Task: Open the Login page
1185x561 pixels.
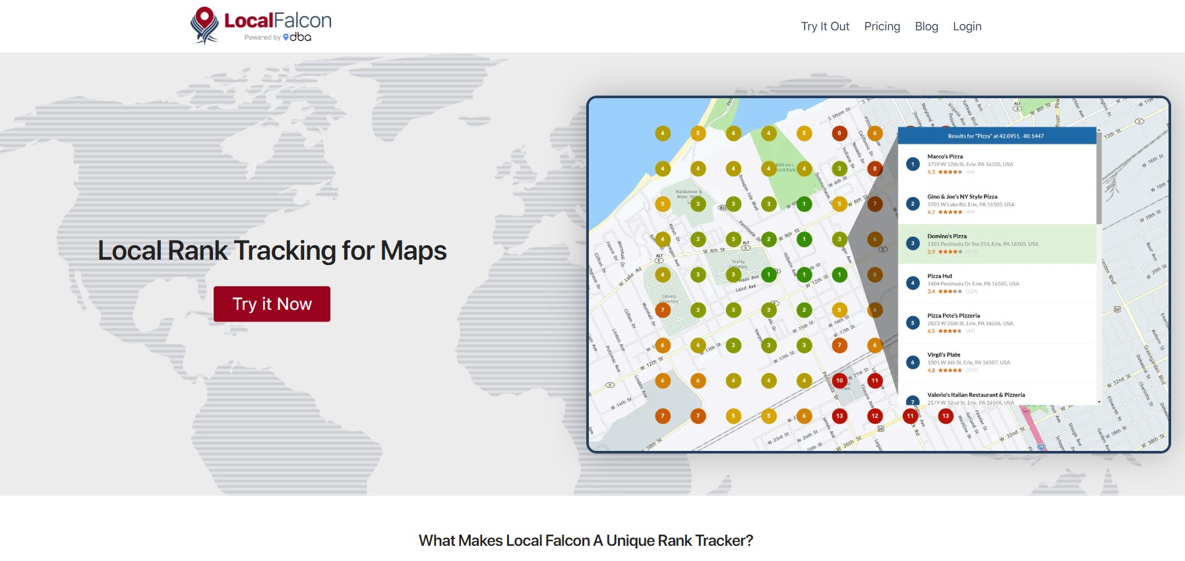Action: (967, 26)
